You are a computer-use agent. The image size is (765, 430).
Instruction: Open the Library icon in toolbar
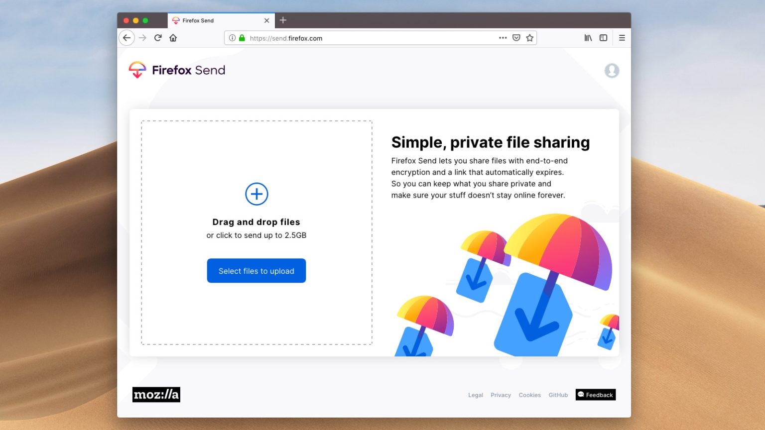[588, 38]
